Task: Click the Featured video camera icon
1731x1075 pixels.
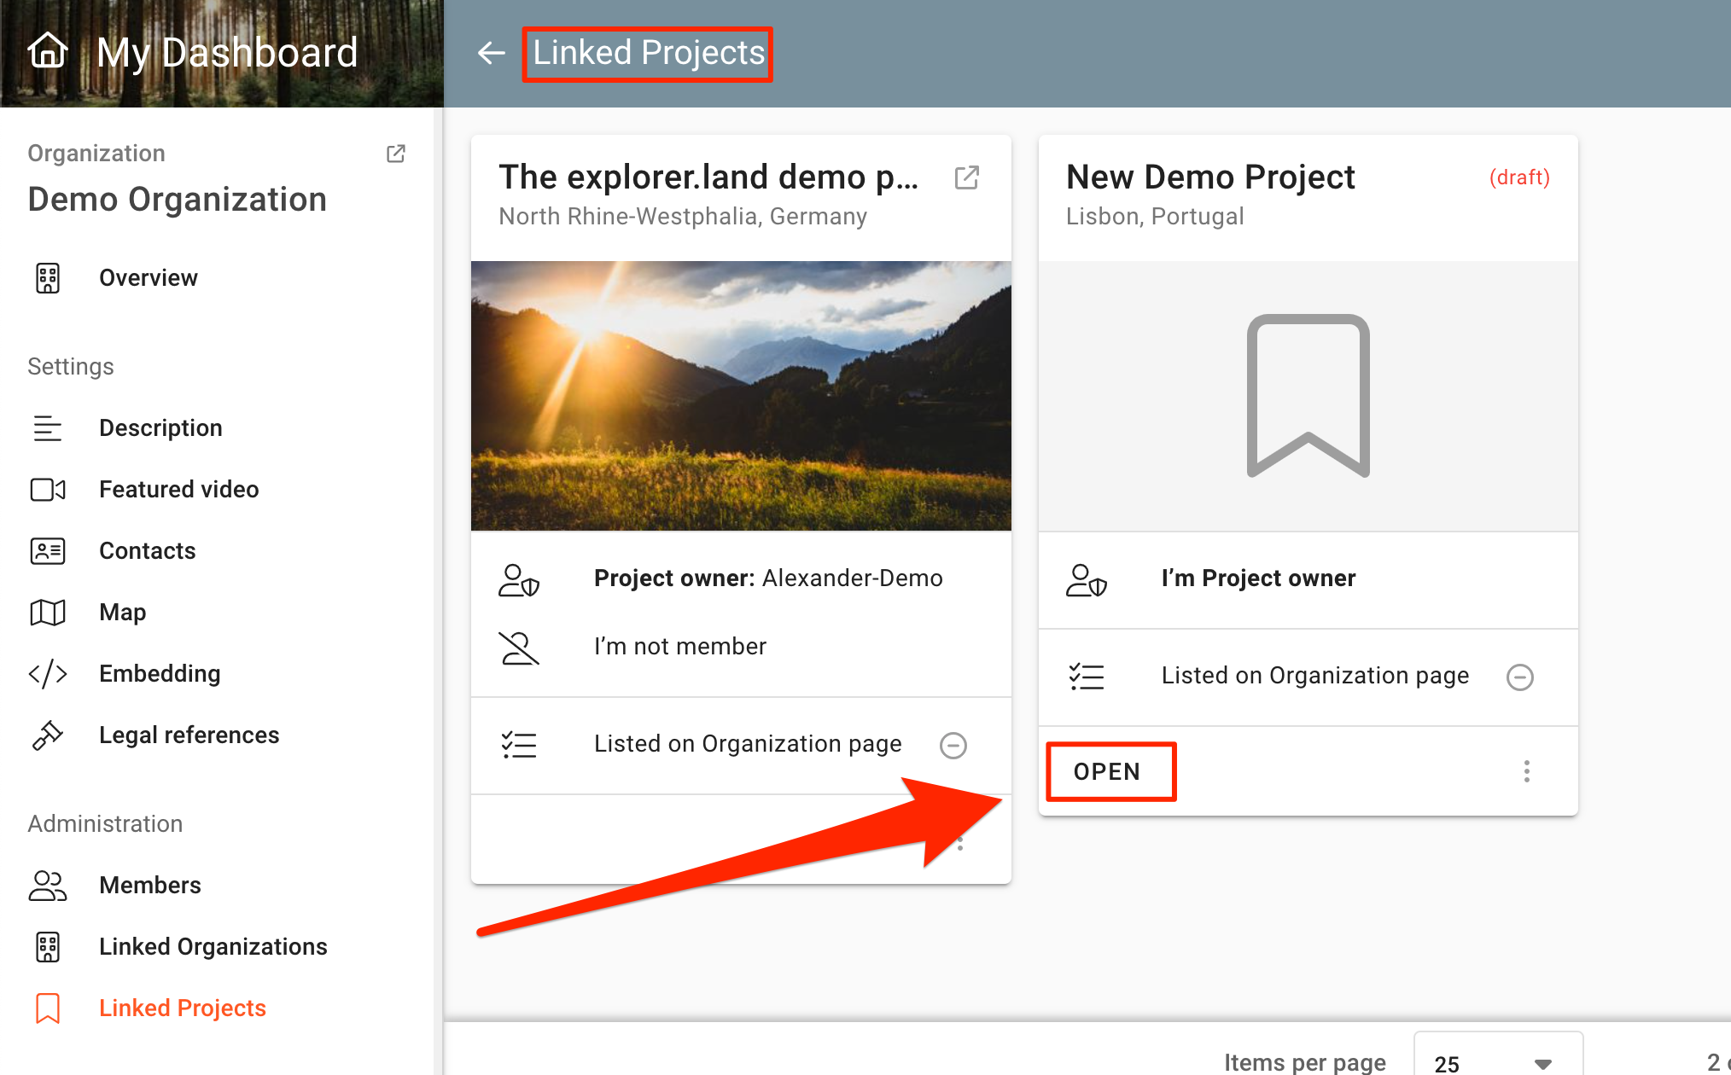Action: 48,490
